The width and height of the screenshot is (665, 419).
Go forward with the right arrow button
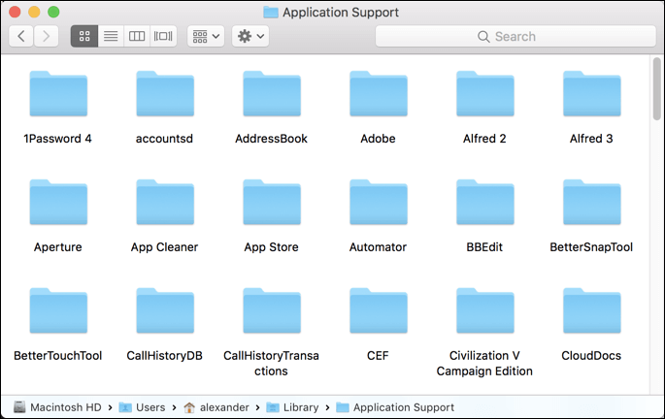(46, 36)
